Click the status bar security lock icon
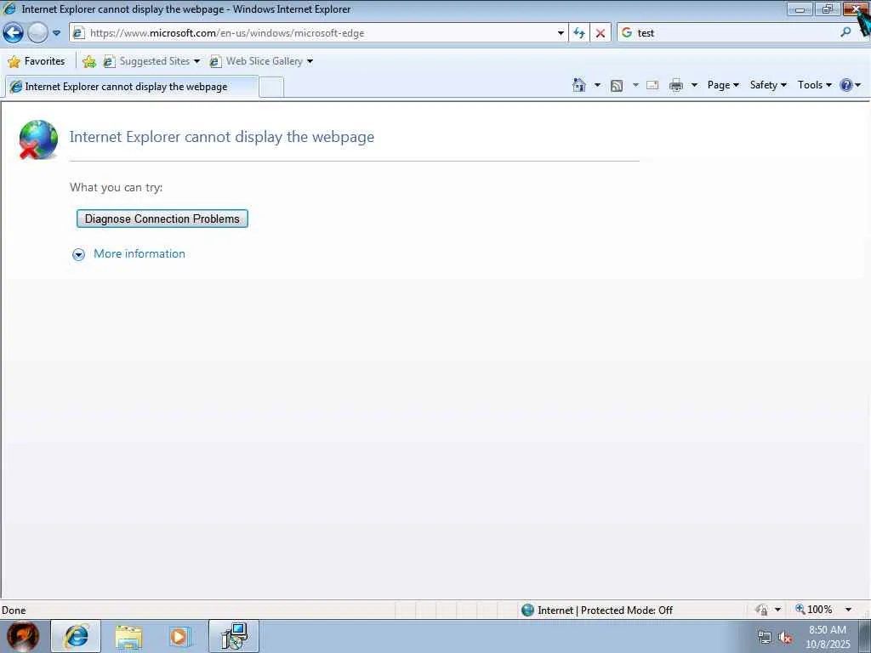Screen dimensions: 871x653 pyautogui.click(x=761, y=610)
